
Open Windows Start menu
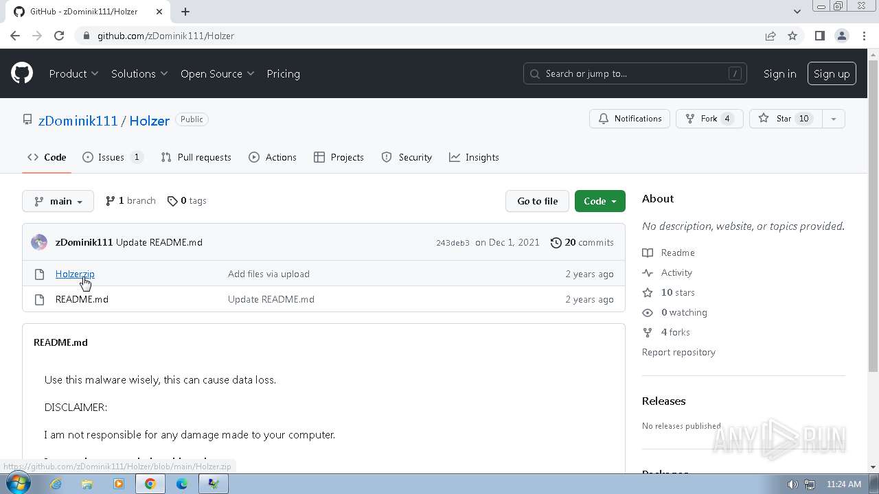point(17,484)
